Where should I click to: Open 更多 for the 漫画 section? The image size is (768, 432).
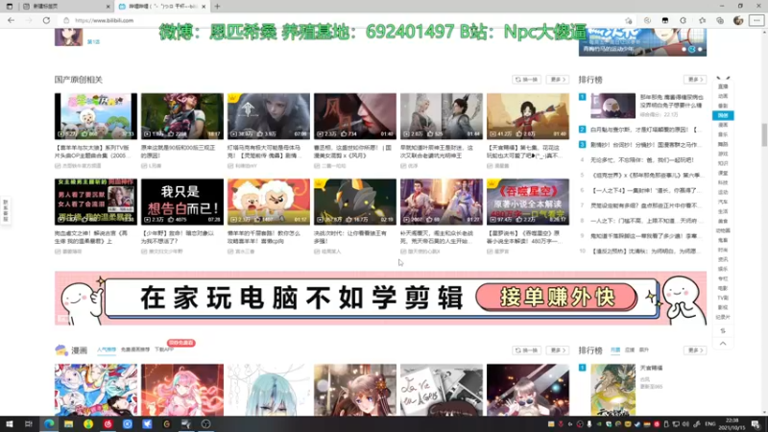pyautogui.click(x=558, y=350)
